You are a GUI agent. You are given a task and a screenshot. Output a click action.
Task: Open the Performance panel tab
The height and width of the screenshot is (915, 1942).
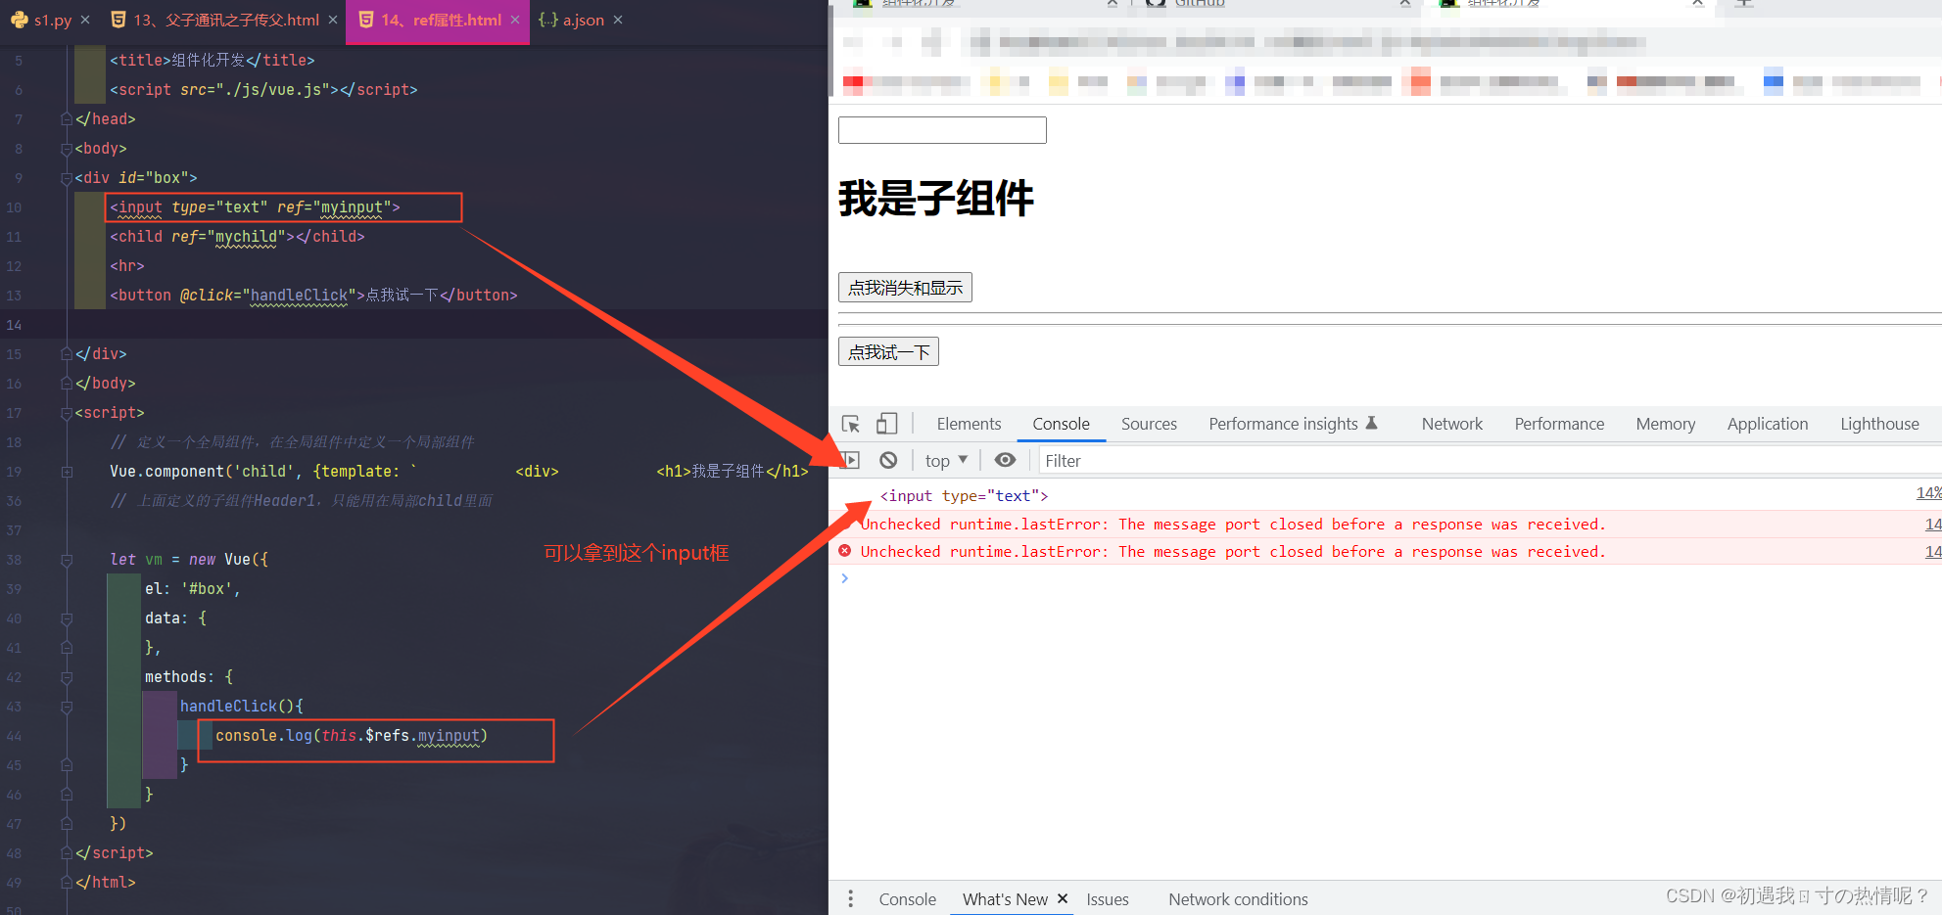[x=1559, y=424]
